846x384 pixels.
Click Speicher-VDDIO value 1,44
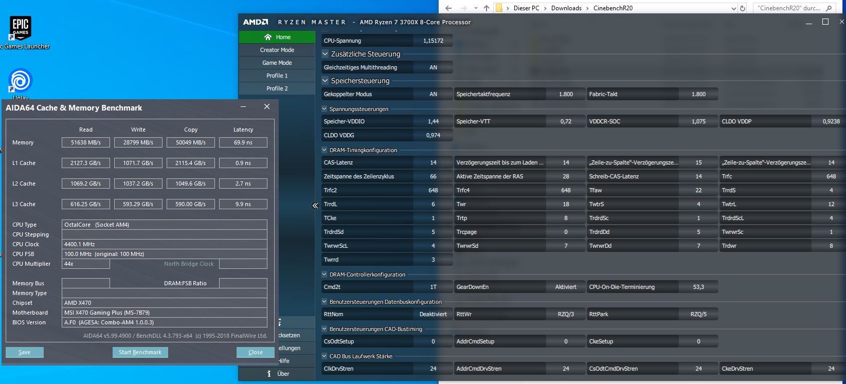433,121
